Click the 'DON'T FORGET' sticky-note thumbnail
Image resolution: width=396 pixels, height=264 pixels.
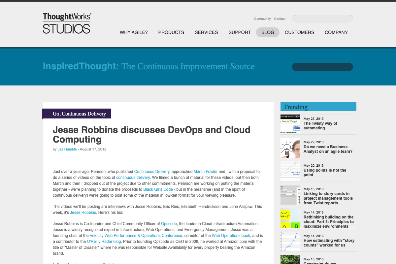pos(290,218)
